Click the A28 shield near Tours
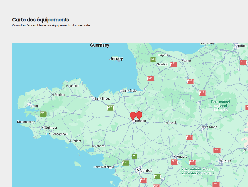This screenshot has height=187, width=248. coord(216,150)
